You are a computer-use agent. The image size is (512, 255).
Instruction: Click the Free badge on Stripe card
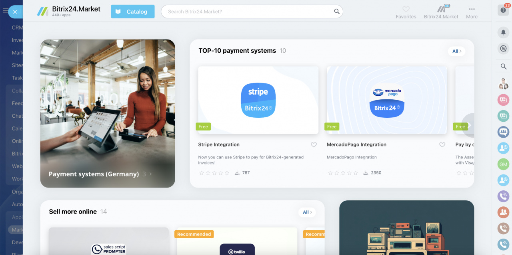click(203, 127)
